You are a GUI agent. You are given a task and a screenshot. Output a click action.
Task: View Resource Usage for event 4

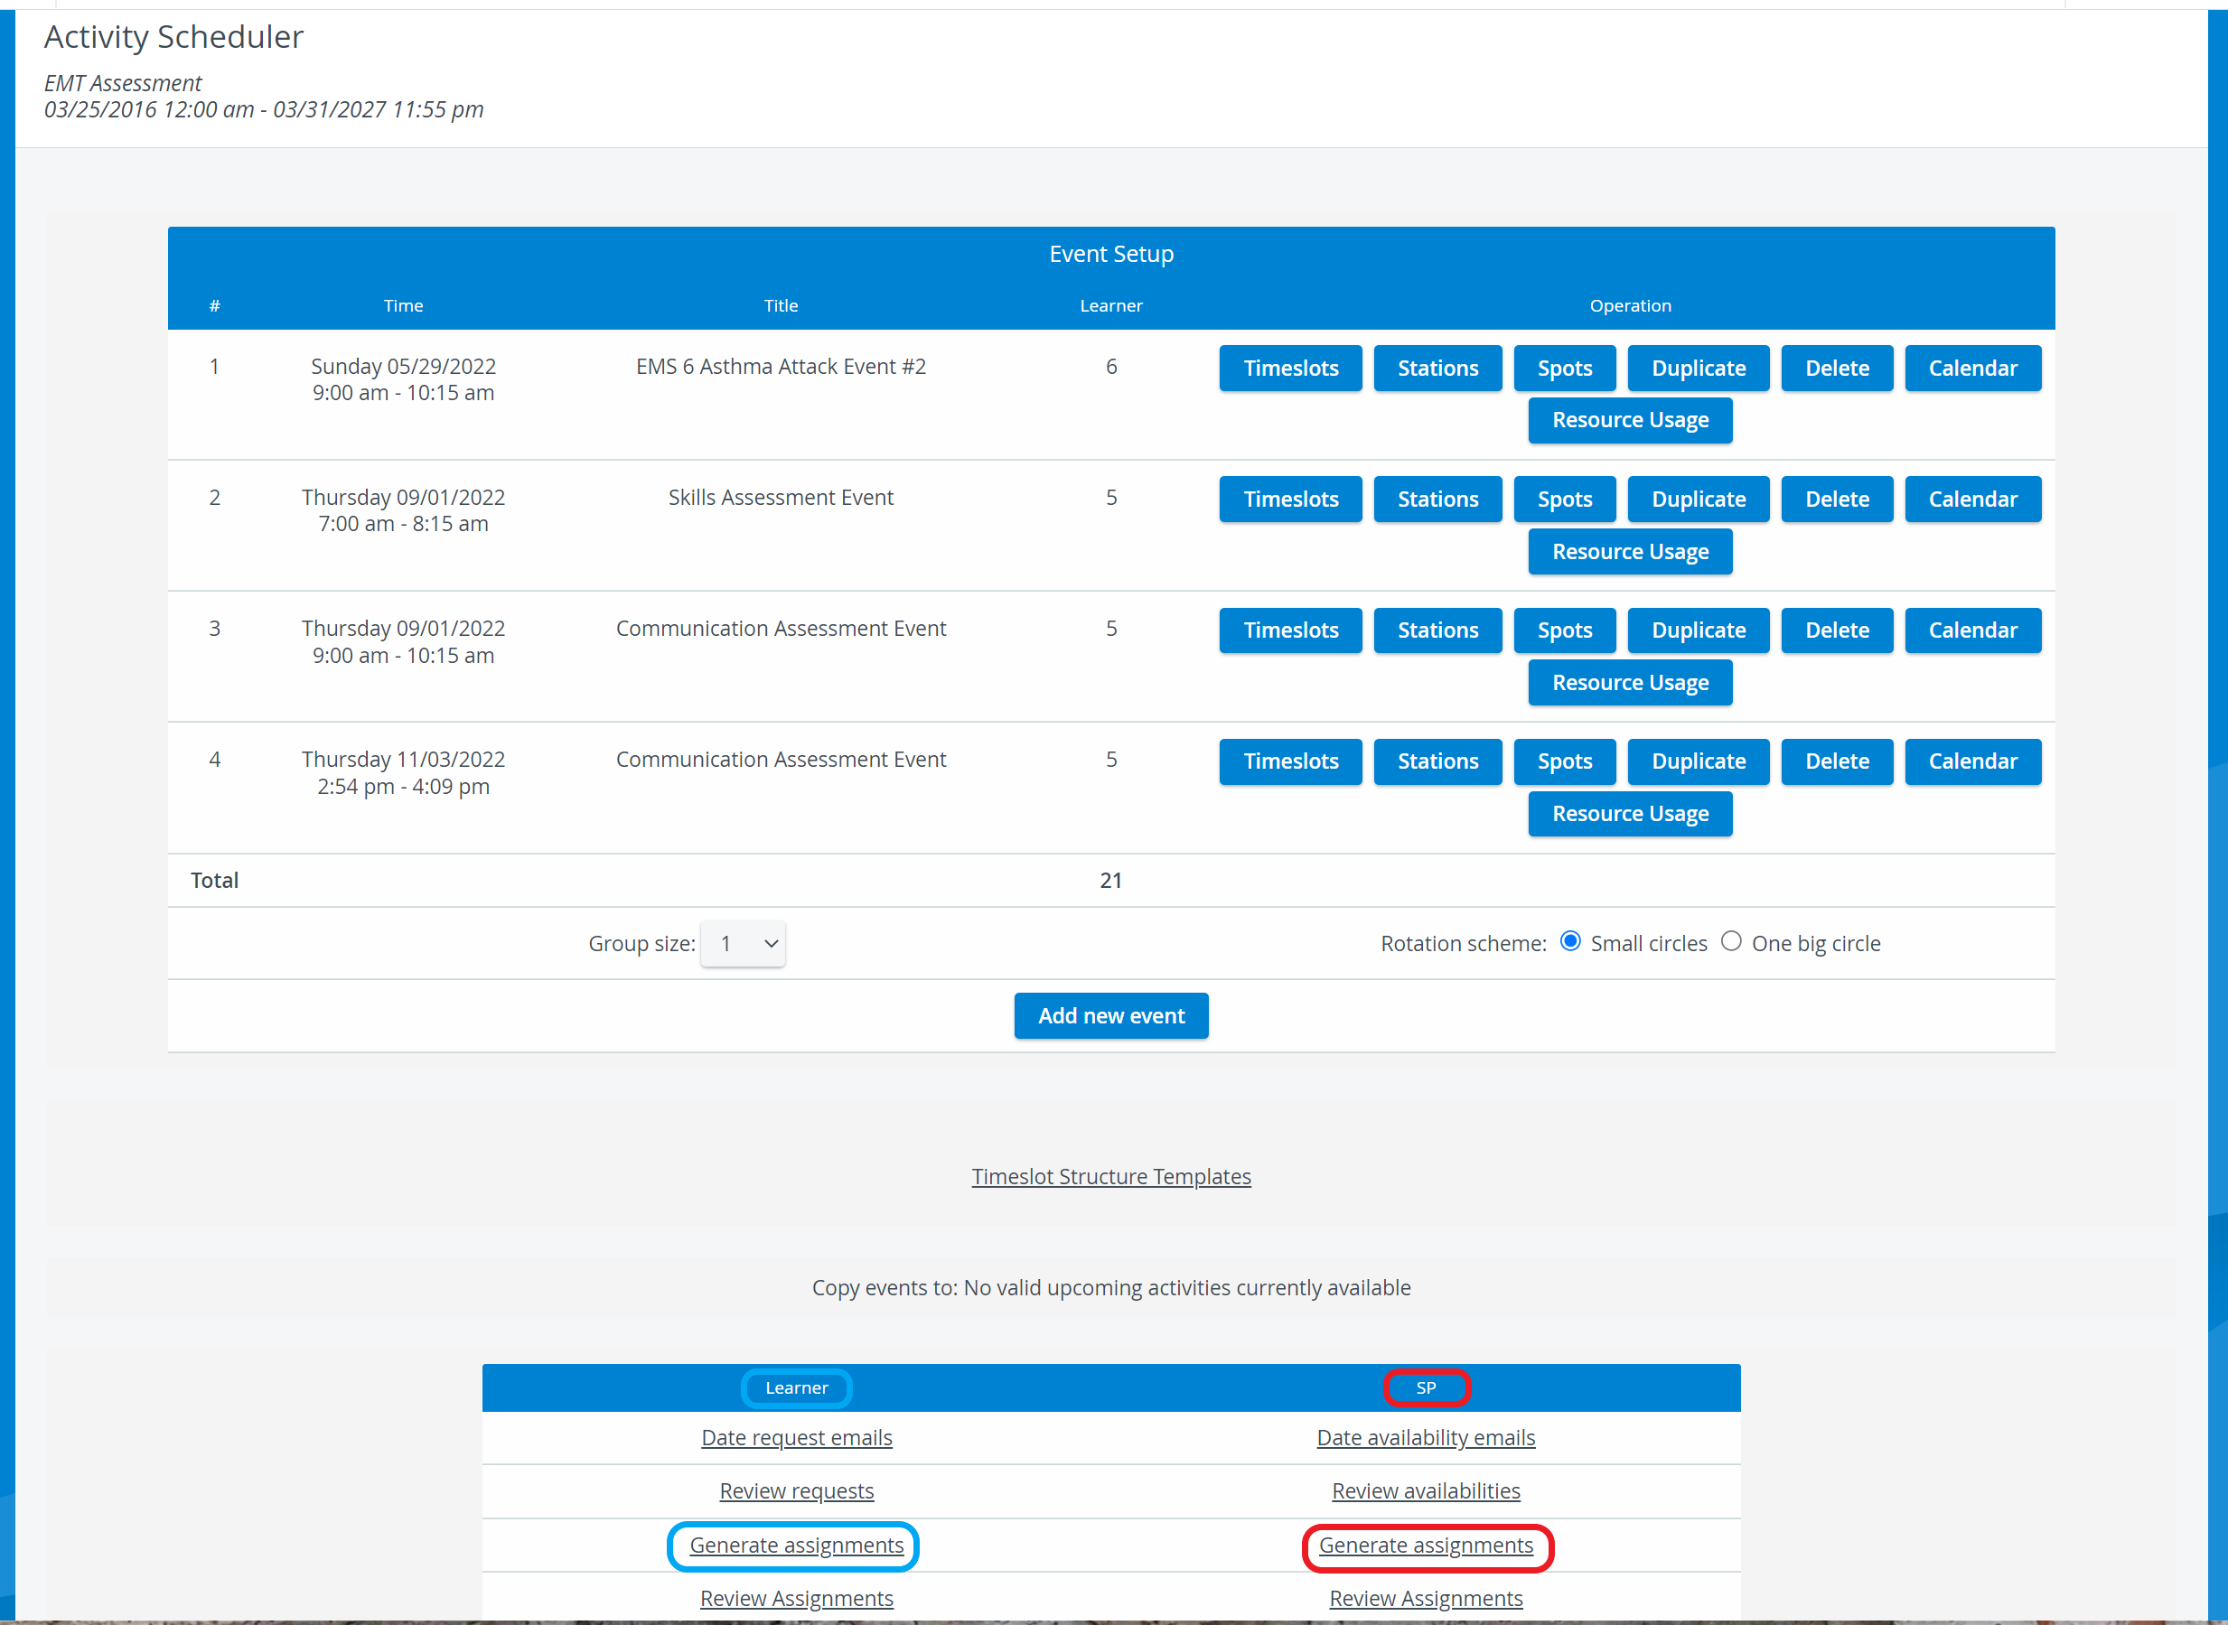[x=1630, y=814]
